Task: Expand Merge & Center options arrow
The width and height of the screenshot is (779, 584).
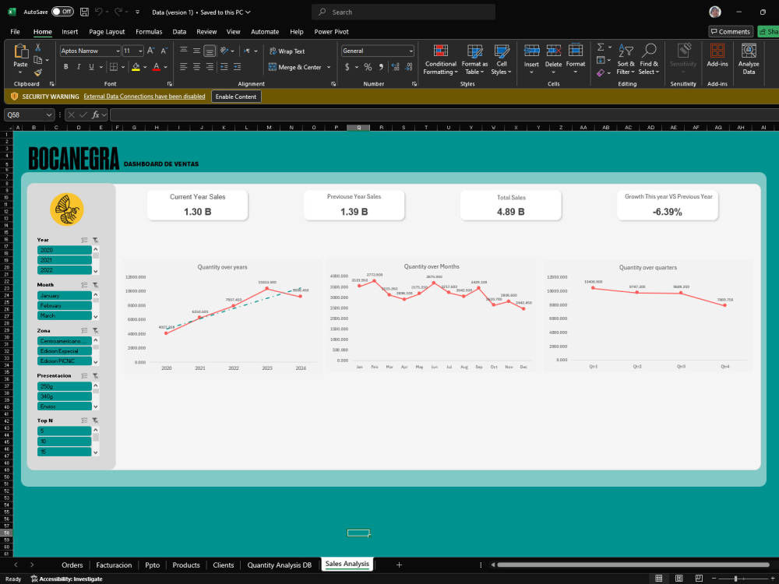Action: pos(329,68)
